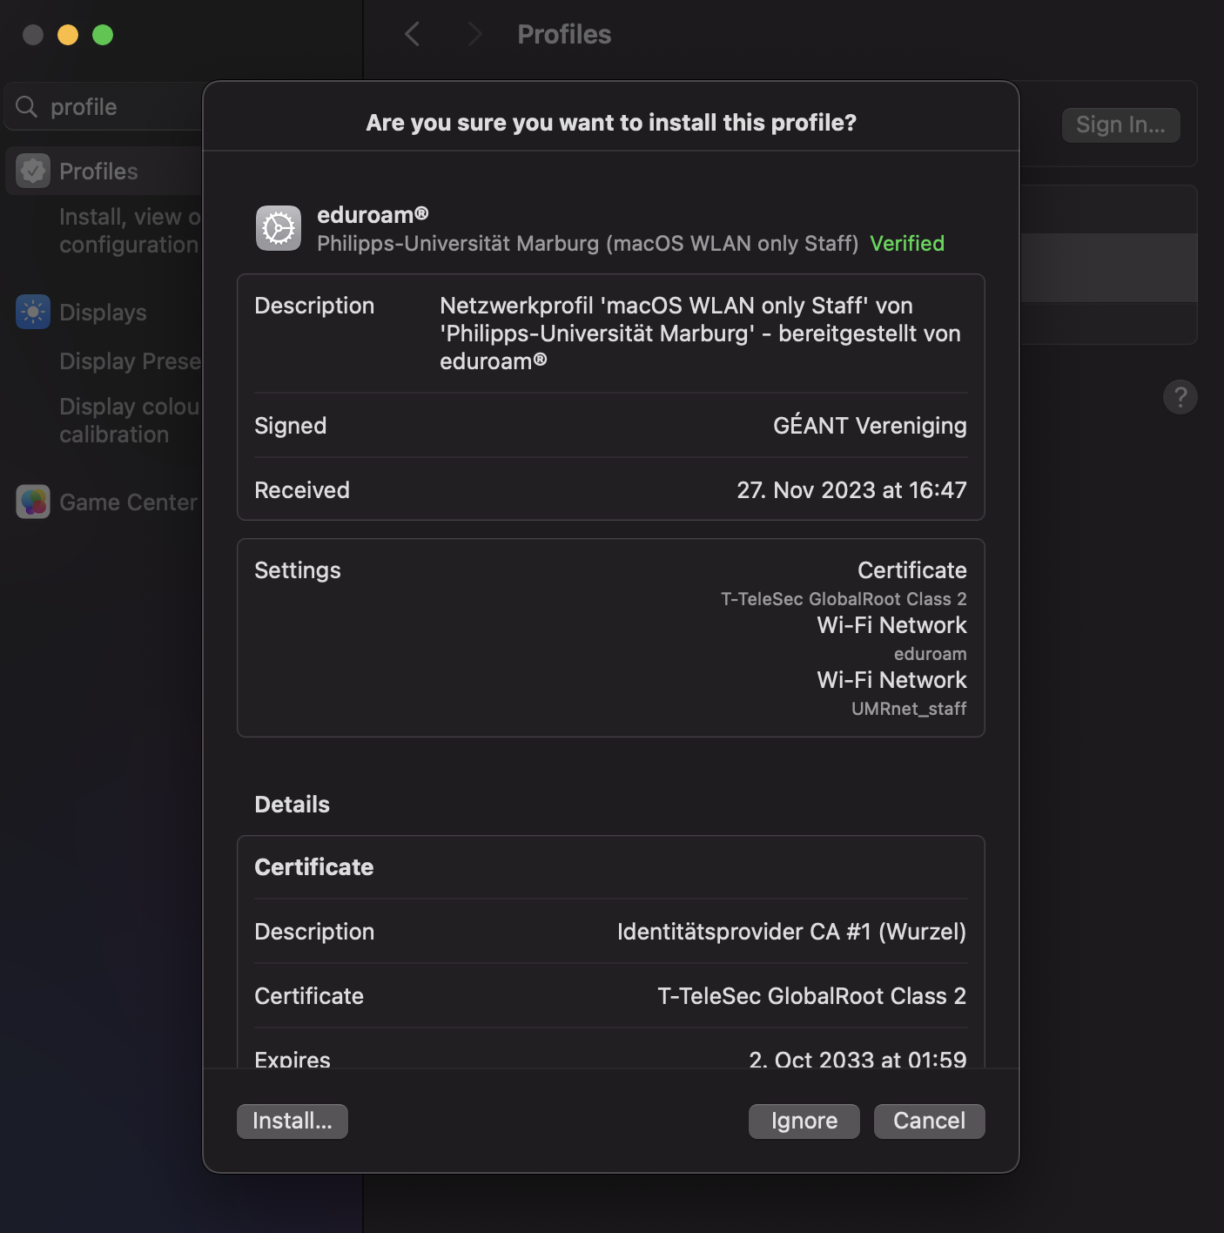Select Displays in the sidebar
Screen dimensions: 1224x1233
click(104, 312)
